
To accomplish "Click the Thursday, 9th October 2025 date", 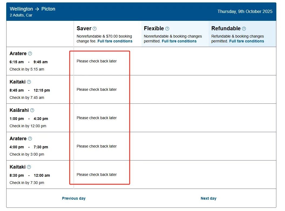I will [245, 11].
